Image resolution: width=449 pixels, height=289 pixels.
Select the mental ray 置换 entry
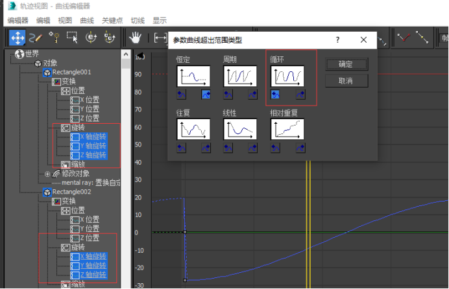click(x=90, y=183)
